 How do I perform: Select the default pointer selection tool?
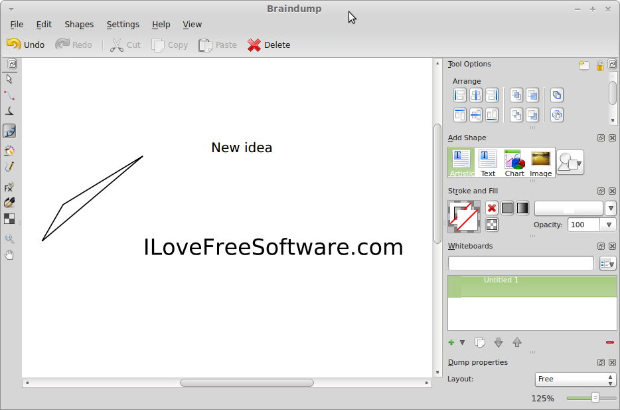[9, 79]
